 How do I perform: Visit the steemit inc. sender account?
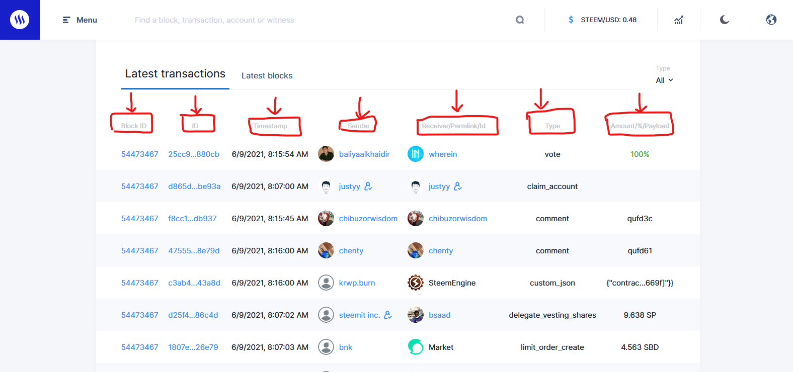[359, 315]
